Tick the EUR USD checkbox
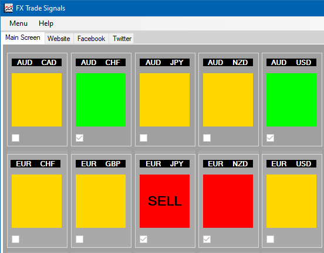Screen dimensions: 324x253 click(270, 239)
